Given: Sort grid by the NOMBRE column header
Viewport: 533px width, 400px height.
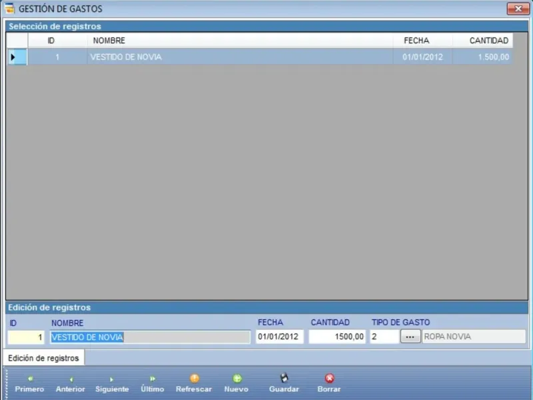Looking at the screenshot, I should coord(240,41).
